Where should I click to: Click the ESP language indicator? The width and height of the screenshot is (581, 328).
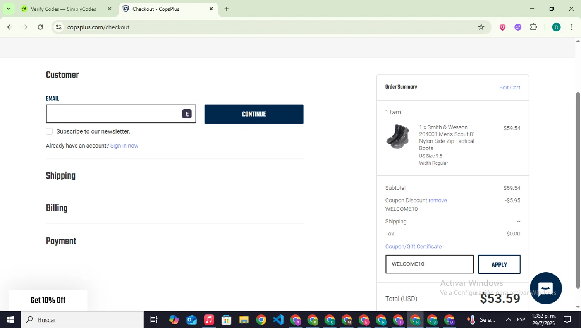click(521, 320)
